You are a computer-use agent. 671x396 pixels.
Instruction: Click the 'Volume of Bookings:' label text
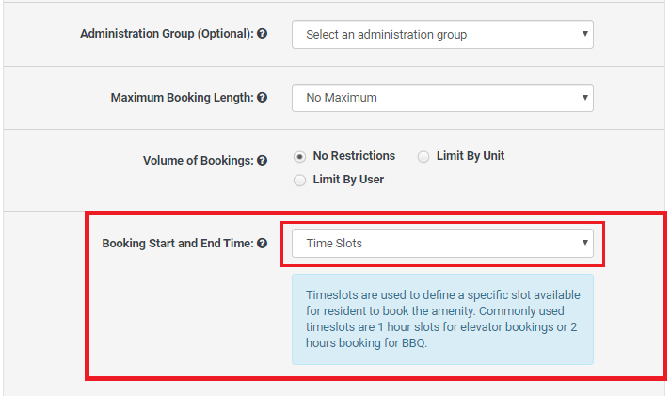click(x=198, y=161)
